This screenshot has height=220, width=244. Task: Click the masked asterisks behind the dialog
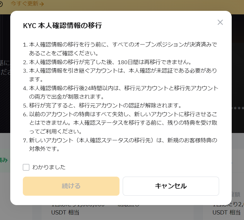click(x=237, y=109)
